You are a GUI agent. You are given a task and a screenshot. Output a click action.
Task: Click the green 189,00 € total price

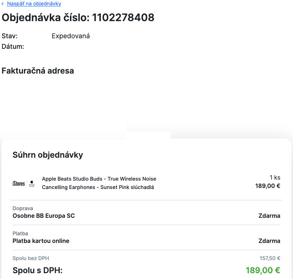click(263, 270)
